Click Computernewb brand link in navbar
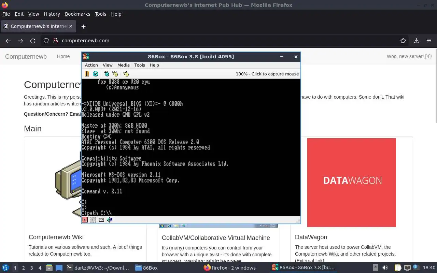The height and width of the screenshot is (273, 437). tap(26, 57)
